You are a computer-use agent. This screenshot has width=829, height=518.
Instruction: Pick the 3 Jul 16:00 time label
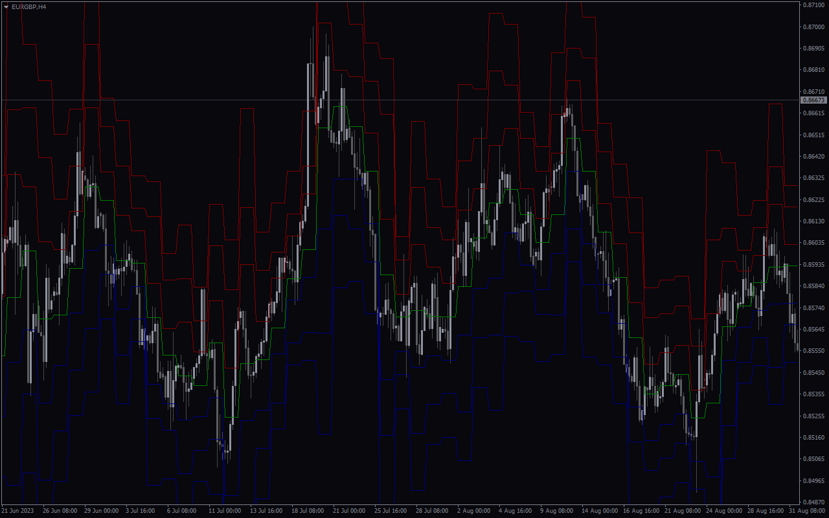point(140,511)
